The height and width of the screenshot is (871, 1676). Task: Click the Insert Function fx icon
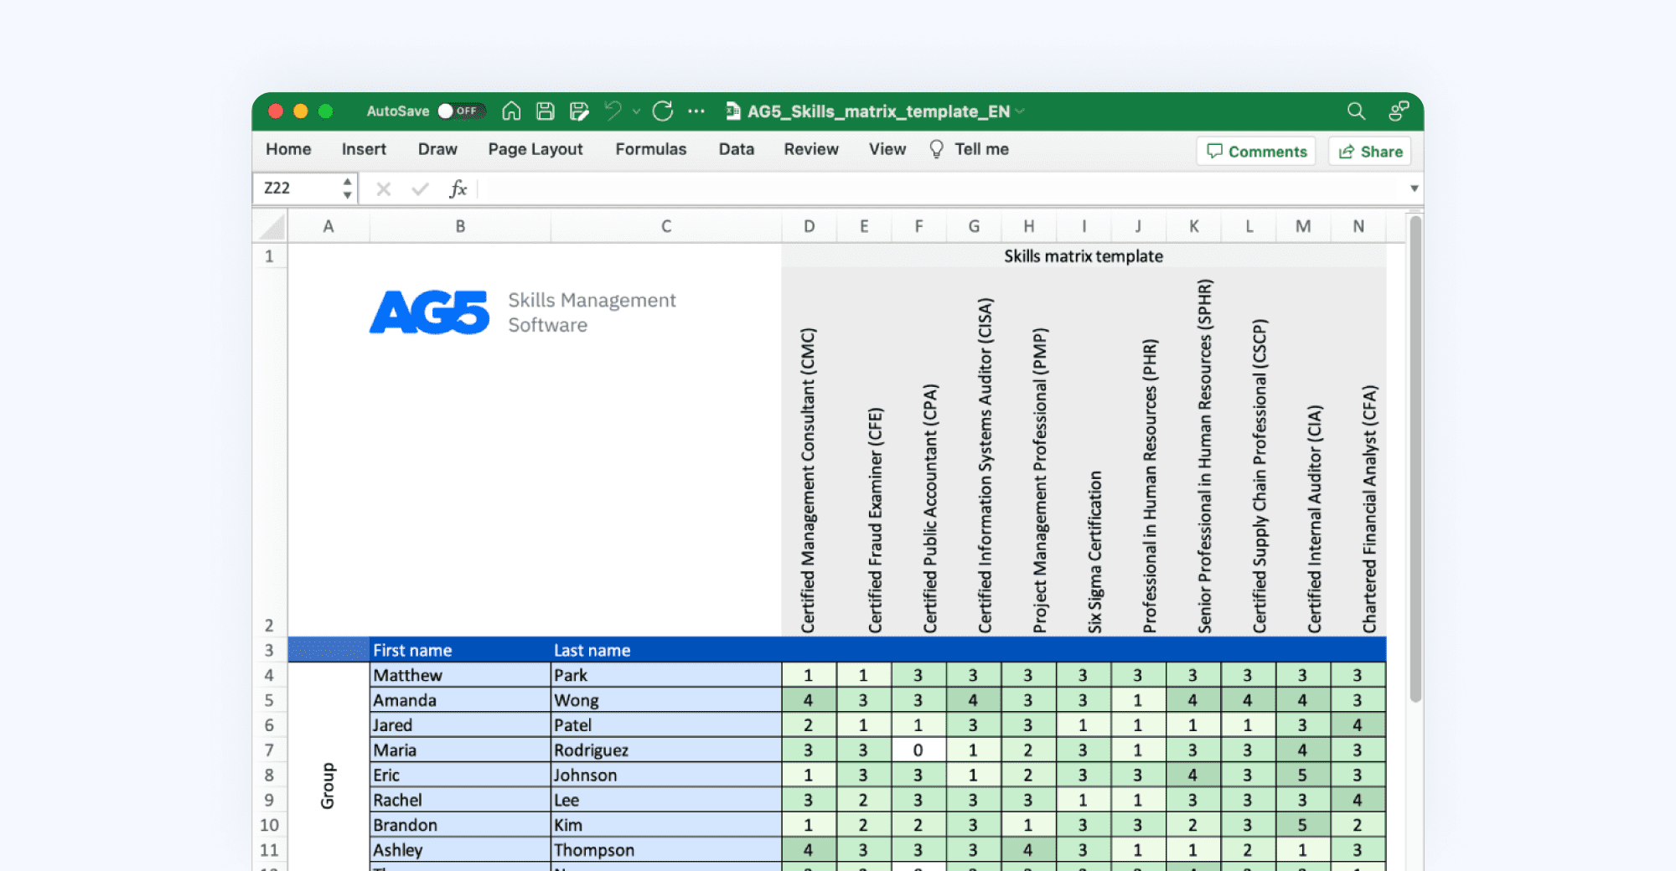(x=458, y=189)
